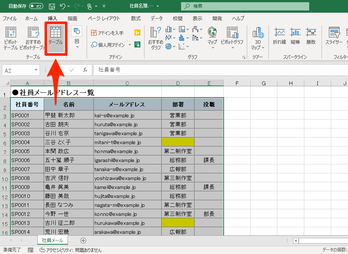Select column G header
The width and height of the screenshot is (348, 254).
tap(264, 83)
